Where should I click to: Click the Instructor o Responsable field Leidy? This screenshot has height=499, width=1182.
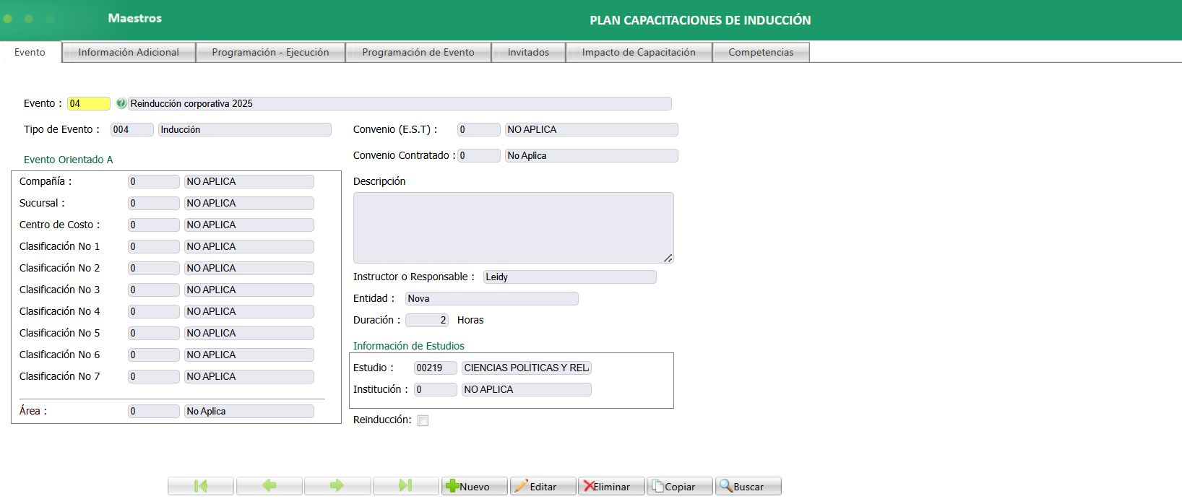pos(570,277)
